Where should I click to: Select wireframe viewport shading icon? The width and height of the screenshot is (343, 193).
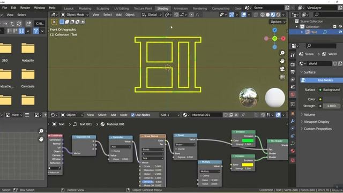point(263,15)
